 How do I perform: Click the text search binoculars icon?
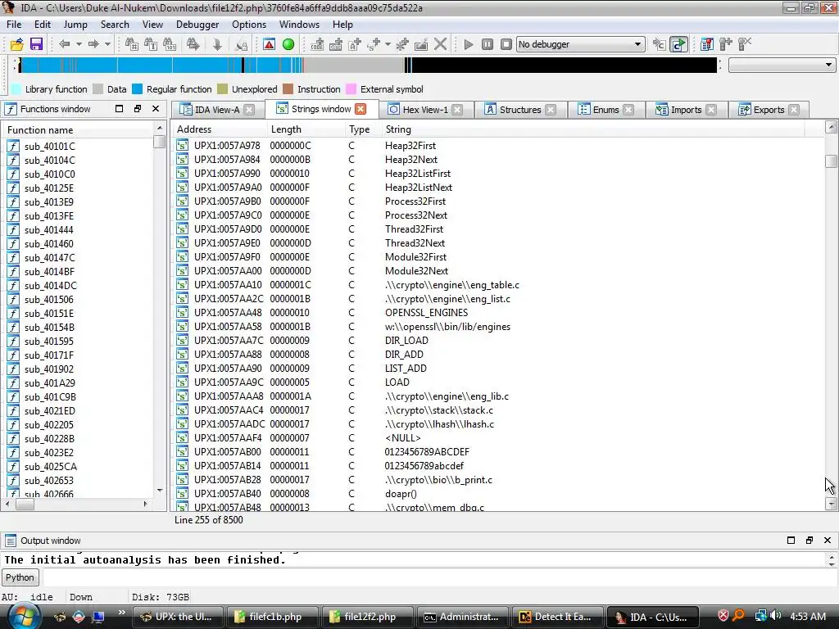coord(151,44)
